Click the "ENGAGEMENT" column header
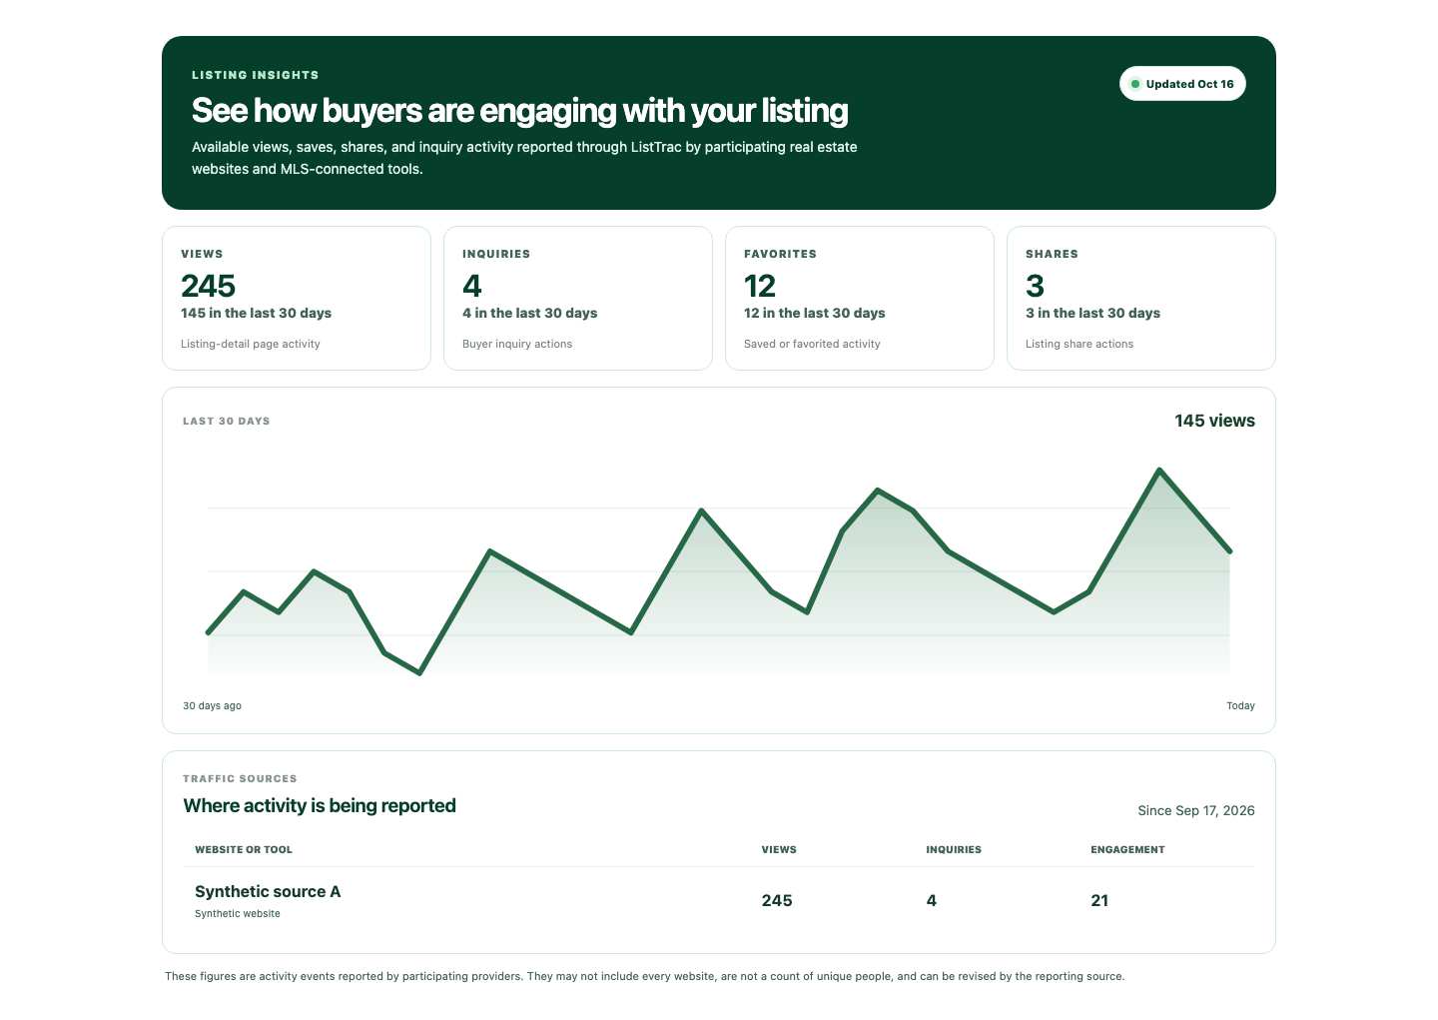The width and height of the screenshot is (1438, 1020). [1127, 849]
